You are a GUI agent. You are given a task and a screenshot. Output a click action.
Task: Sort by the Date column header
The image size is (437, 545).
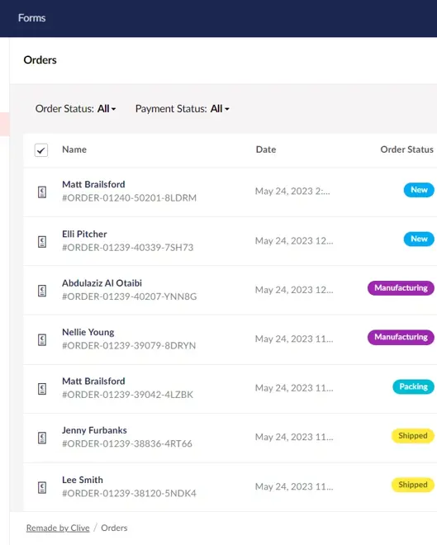266,149
